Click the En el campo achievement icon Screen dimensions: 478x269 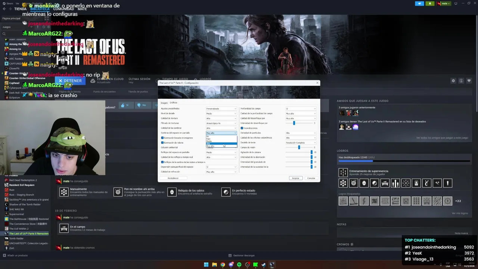64,228
